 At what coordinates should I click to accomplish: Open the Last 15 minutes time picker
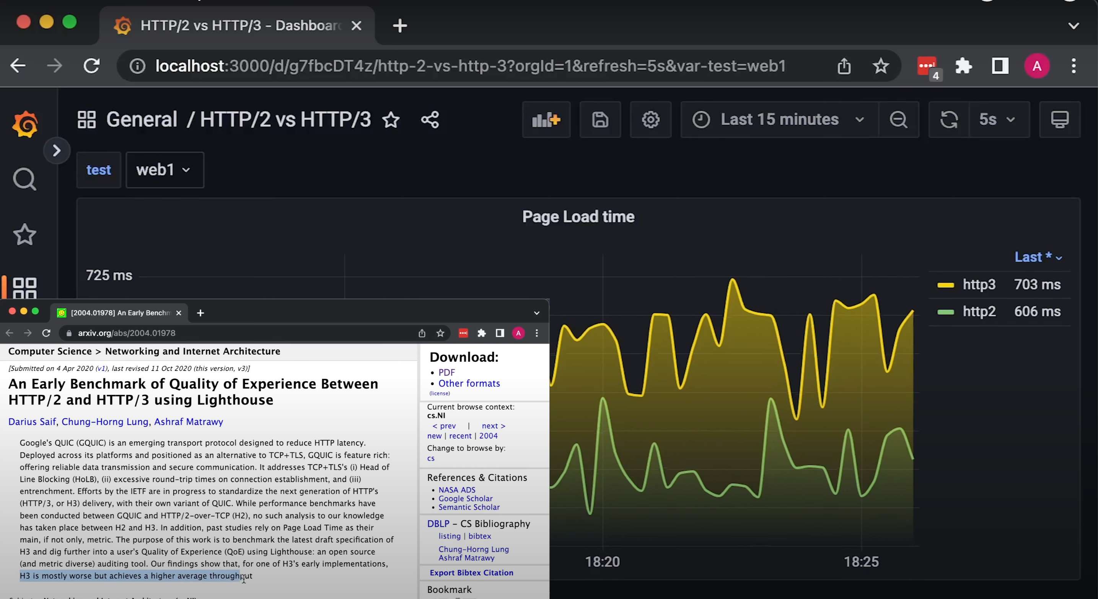pos(779,120)
